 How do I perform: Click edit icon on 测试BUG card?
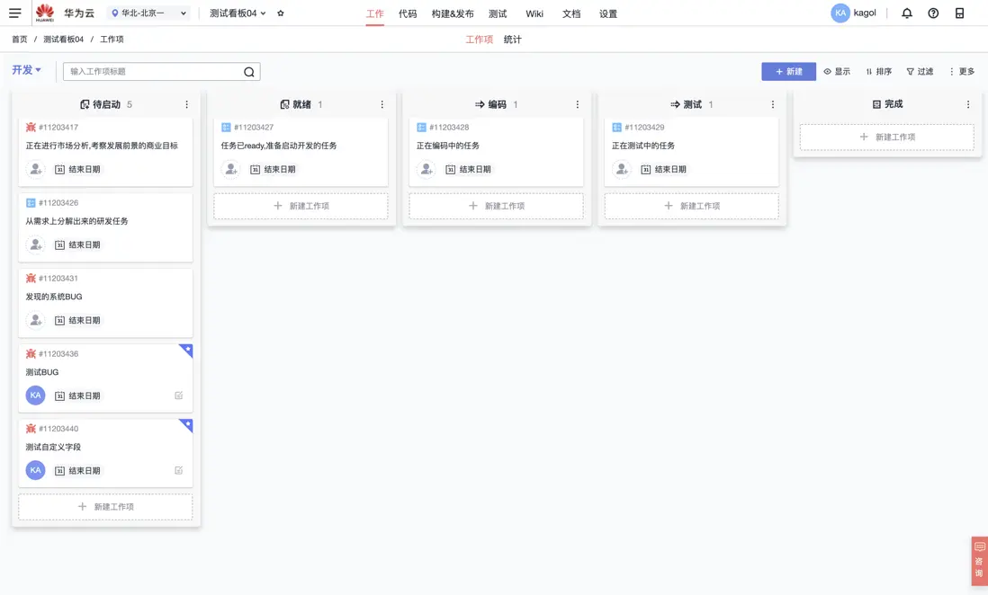(x=179, y=395)
